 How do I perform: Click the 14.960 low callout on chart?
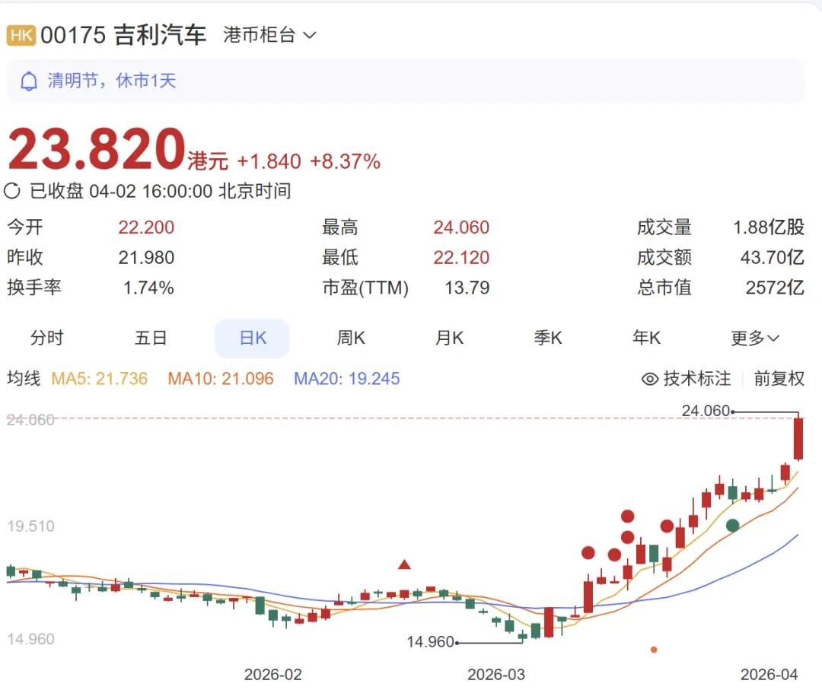point(430,642)
